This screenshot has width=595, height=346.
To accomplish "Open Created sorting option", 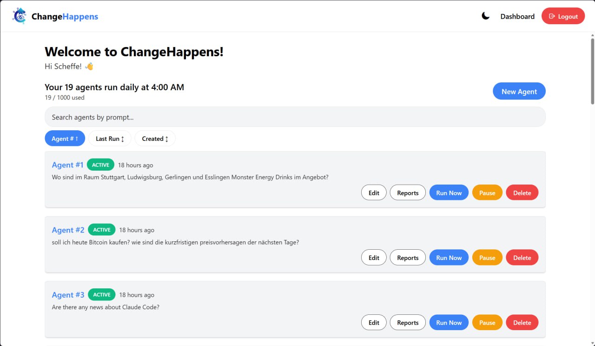I will [155, 138].
